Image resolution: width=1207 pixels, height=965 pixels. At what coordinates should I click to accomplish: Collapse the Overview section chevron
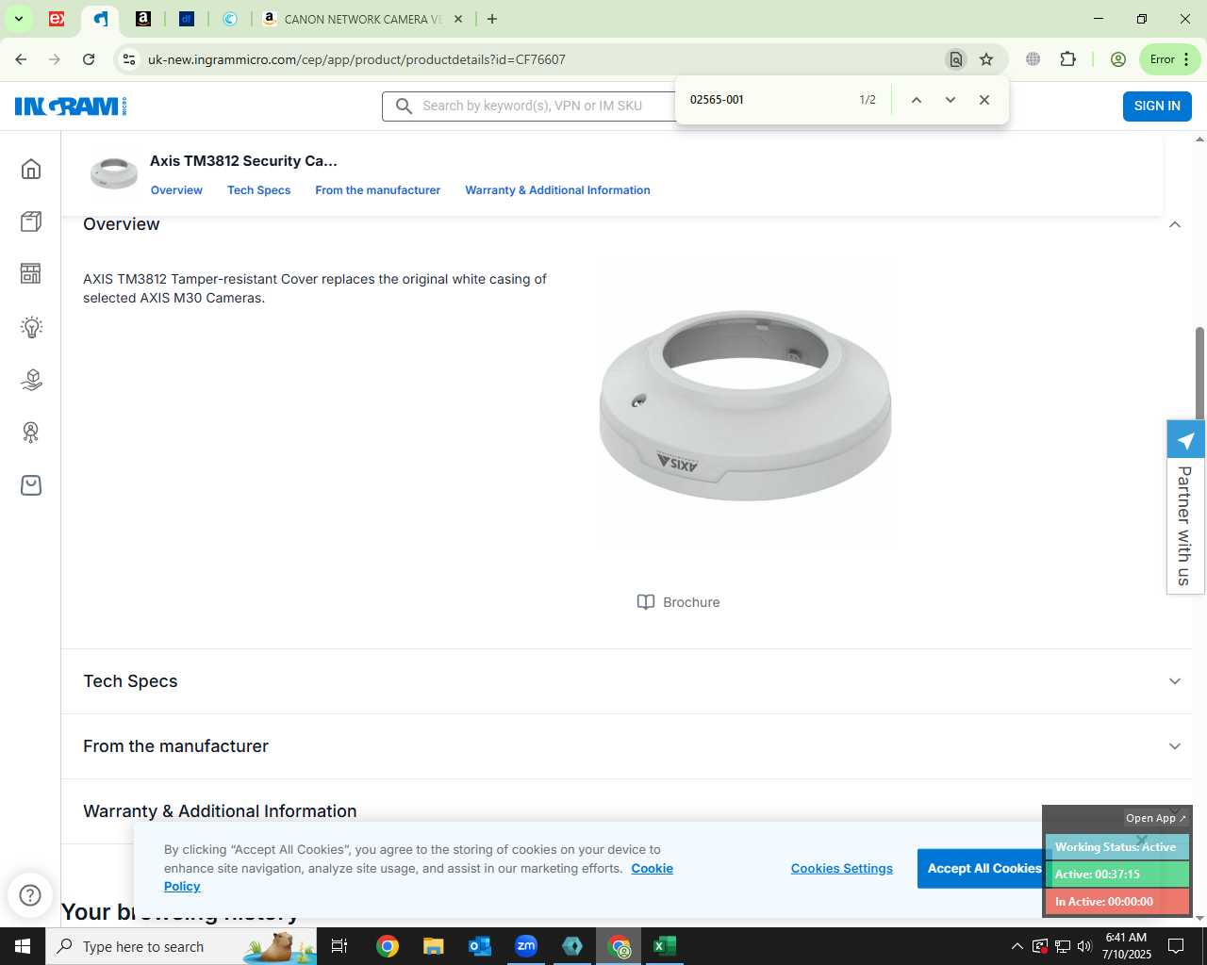[x=1175, y=224]
